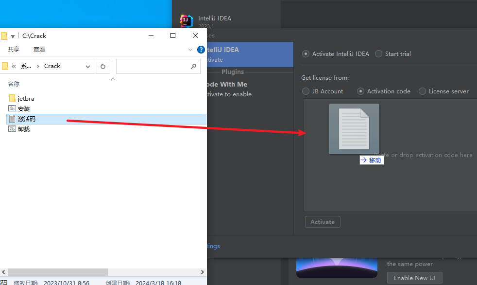477x285 pixels.
Task: Click the activation code paste area
Action: 391,155
